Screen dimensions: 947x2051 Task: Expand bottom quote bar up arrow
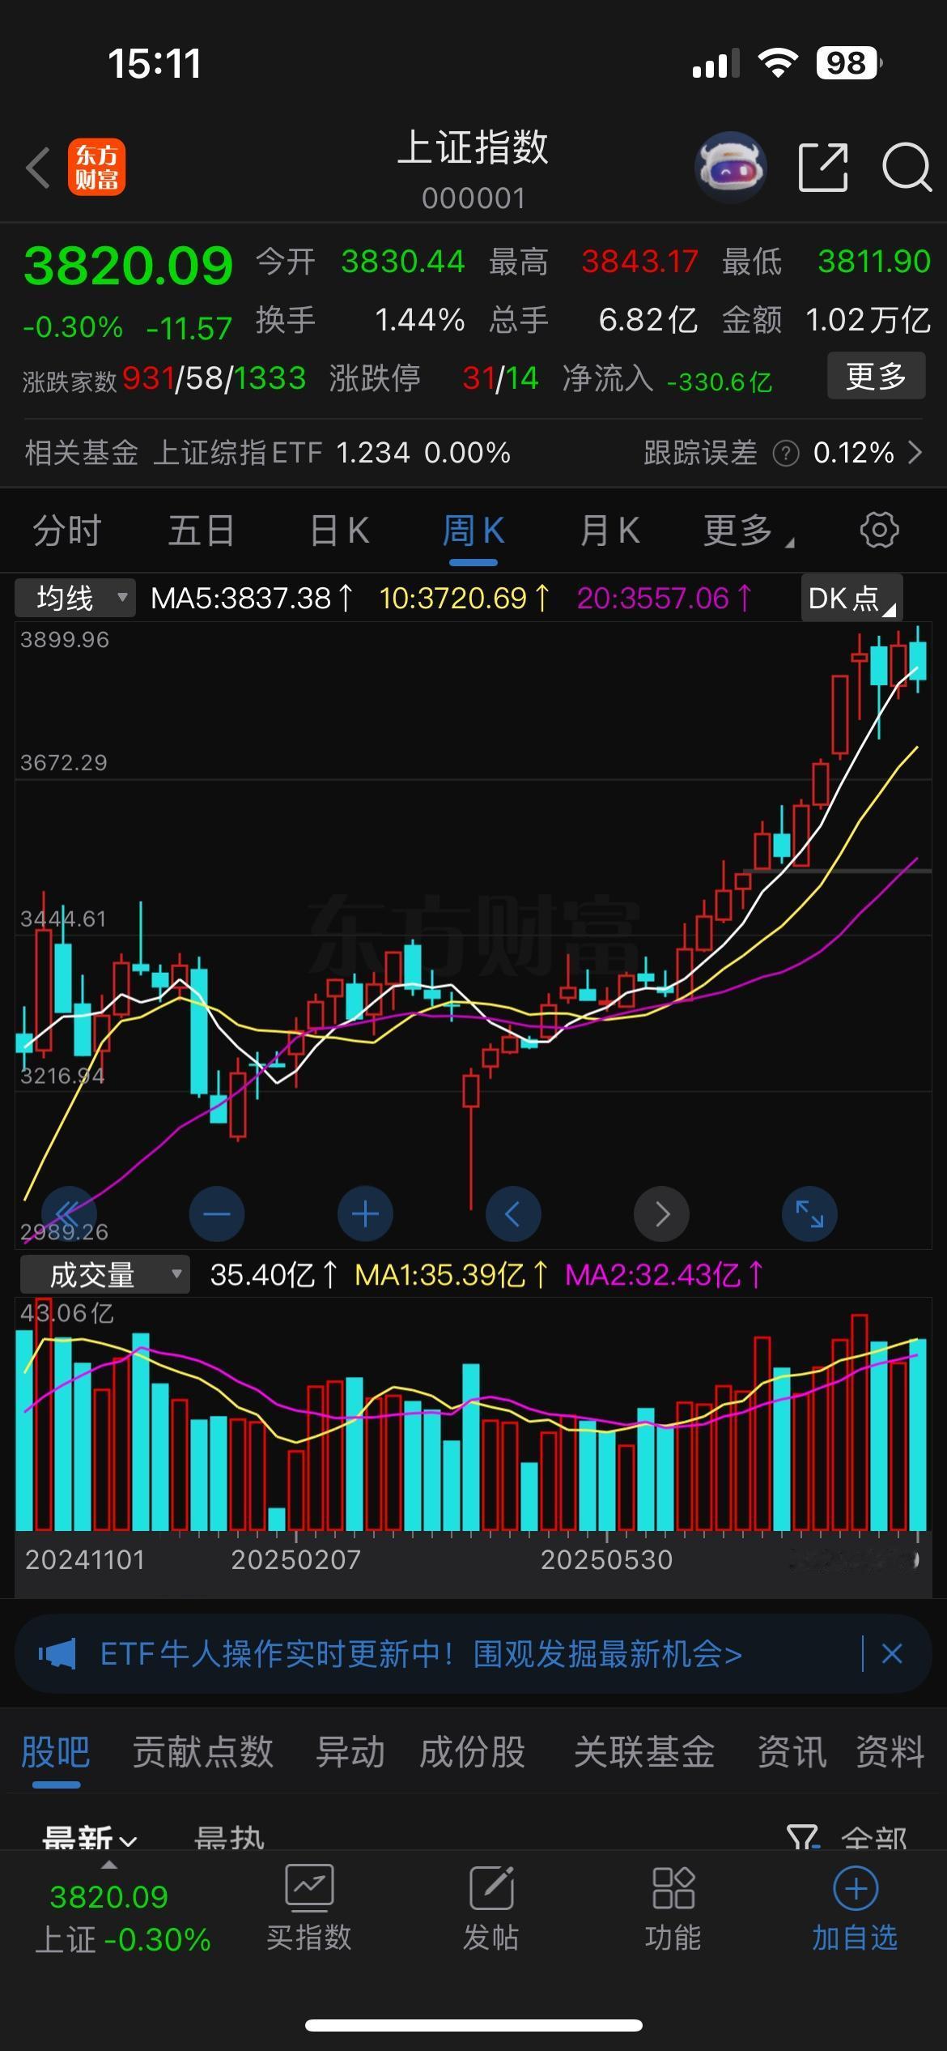click(108, 1865)
